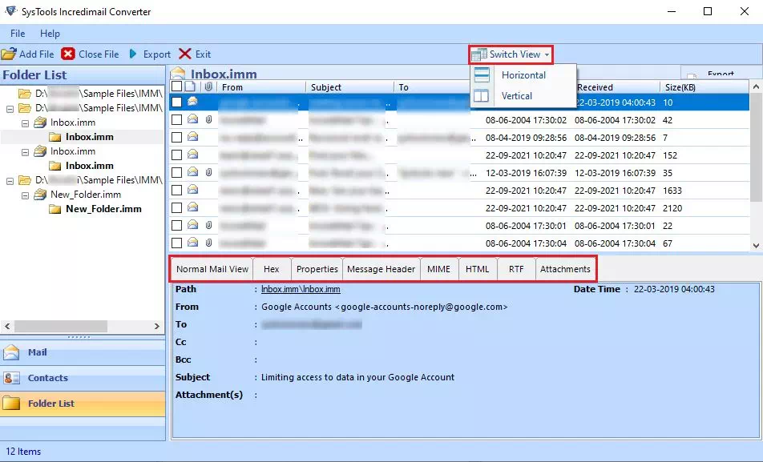
Task: Choose Horizontal from Switch View menu
Action: click(523, 75)
